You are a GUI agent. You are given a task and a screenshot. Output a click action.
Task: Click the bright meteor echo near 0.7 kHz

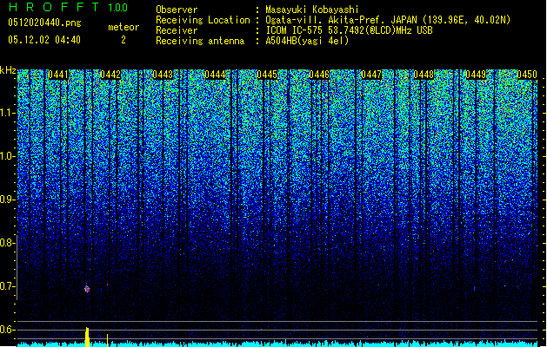[87, 289]
